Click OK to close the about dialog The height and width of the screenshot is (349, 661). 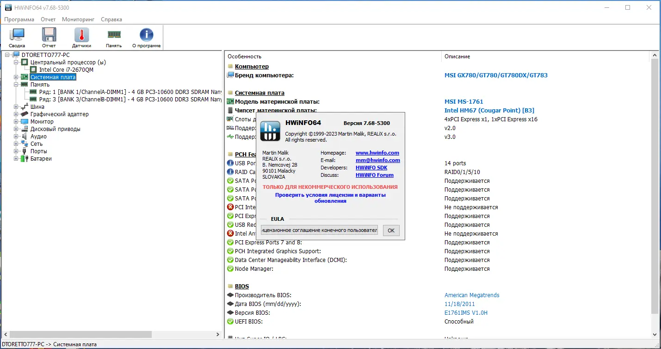[x=391, y=230]
